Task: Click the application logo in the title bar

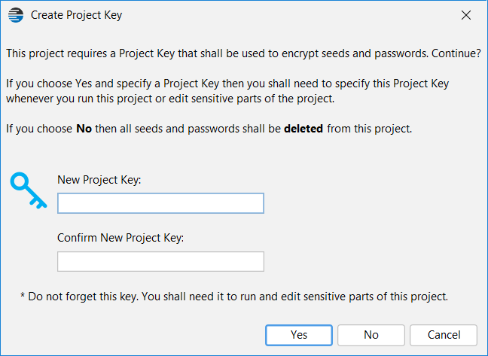Action: (x=16, y=15)
